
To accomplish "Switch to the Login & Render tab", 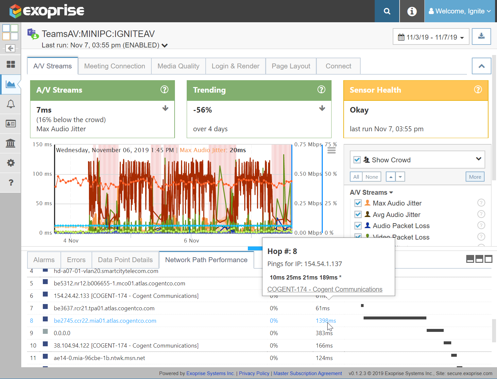I will pyautogui.click(x=235, y=66).
